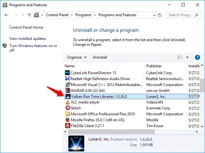Viewport: 205px width, 153px height.
Task: Click the FileZilla Client icon
Action: [68, 126]
